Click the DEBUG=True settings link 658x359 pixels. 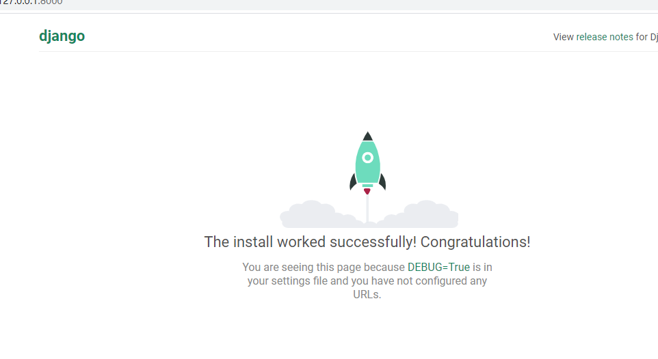click(438, 268)
